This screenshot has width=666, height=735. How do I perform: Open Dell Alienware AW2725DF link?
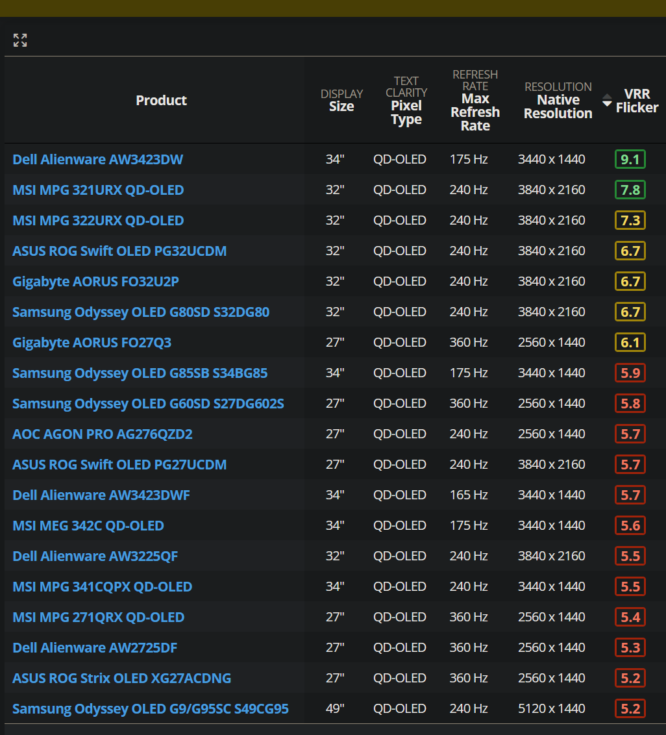[95, 647]
